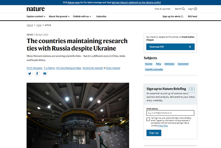221x148 pixels.
Task: Type in the Email address field
Action: 170,113
